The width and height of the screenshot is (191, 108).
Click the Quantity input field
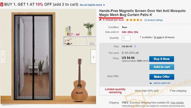(x=126, y=38)
